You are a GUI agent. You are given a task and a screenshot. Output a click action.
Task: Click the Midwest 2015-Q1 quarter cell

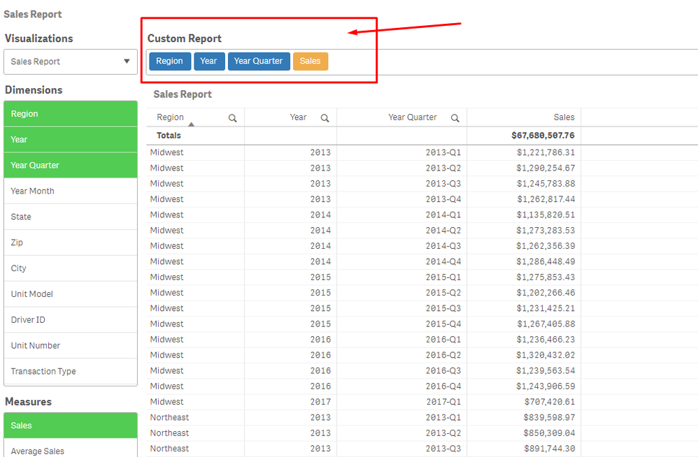(443, 277)
